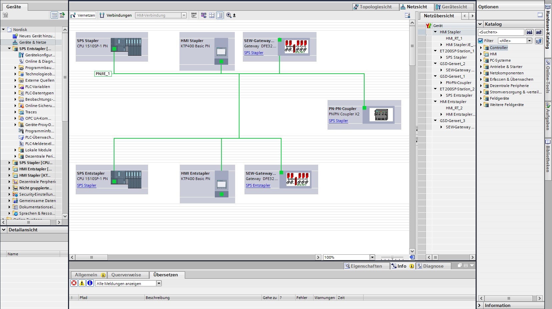Open the catalog filter <Alle> dropdown
552x309 pixels.
(529, 41)
